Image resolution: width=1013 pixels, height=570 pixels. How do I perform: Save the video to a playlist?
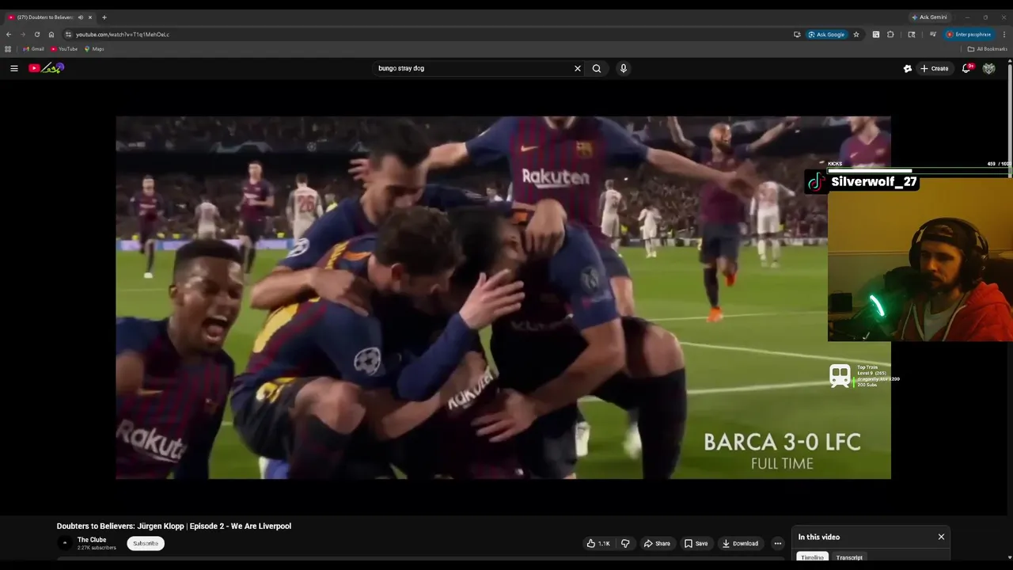[x=696, y=543]
